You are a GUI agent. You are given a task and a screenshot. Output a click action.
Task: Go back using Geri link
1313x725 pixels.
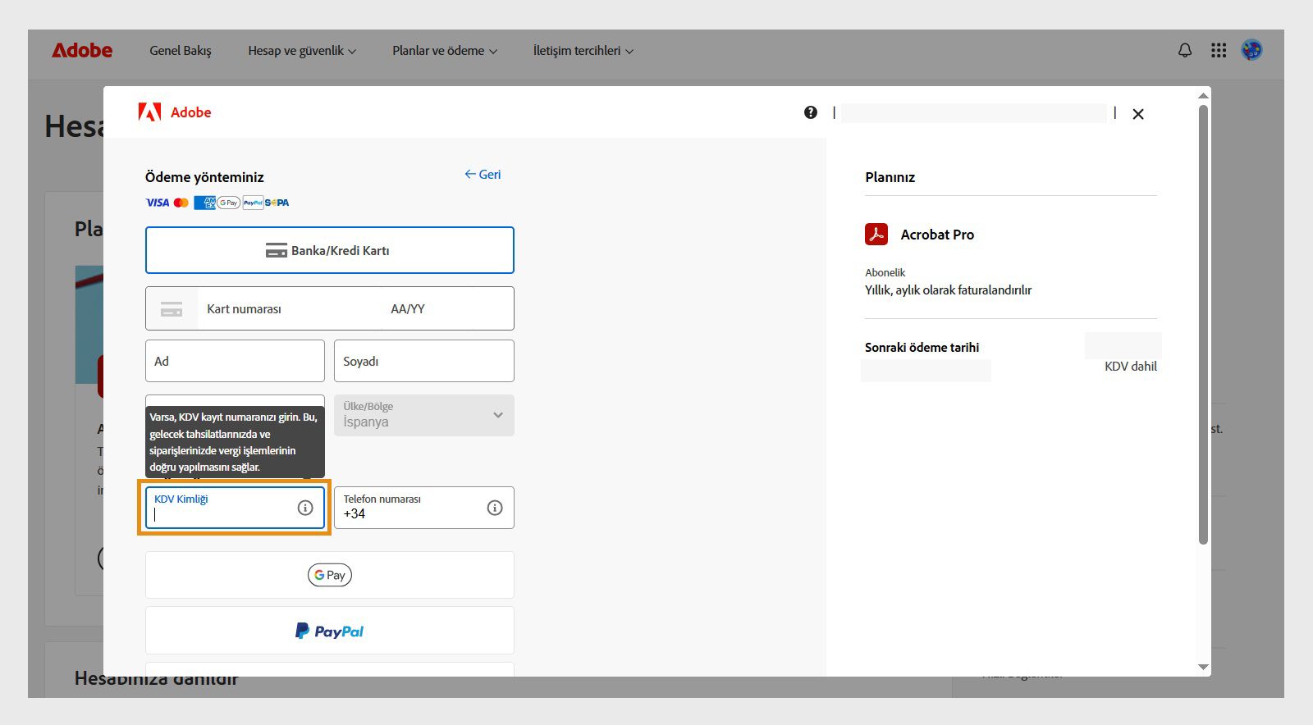pos(483,175)
